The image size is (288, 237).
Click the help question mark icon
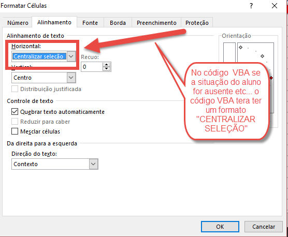tap(251, 6)
